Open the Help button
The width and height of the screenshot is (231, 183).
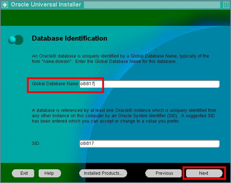(49, 173)
